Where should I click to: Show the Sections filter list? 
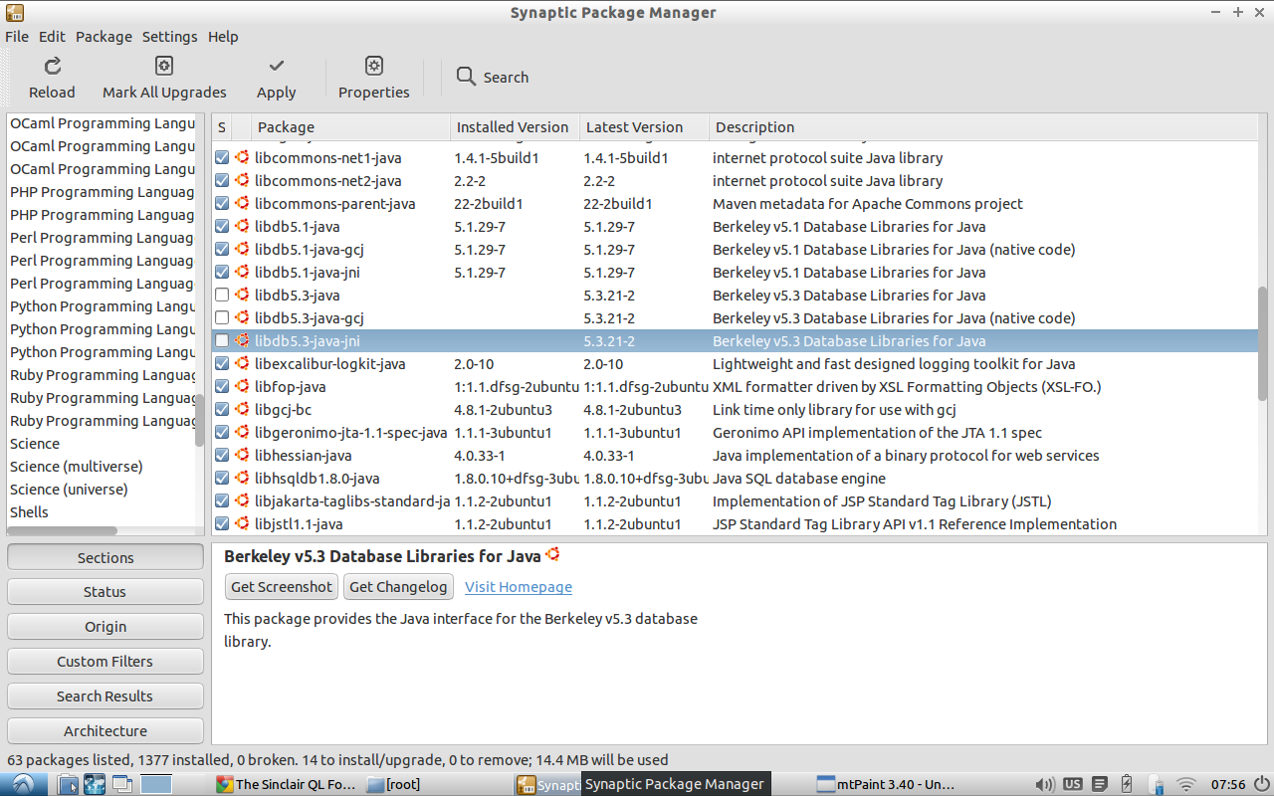106,557
